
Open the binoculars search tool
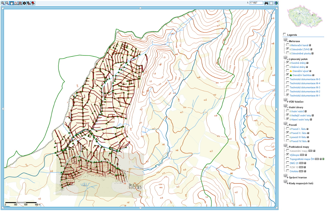coord(266,3)
